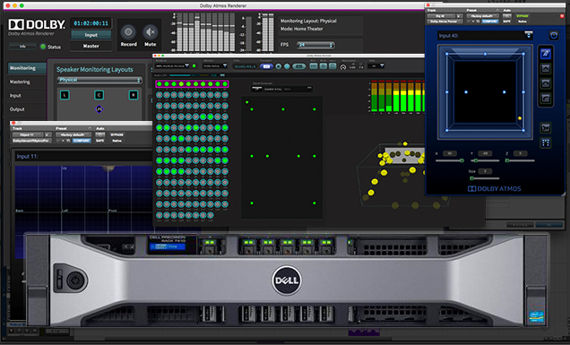
Task: Toggle the Inputs button in the Monitor window
Action: coord(332,66)
